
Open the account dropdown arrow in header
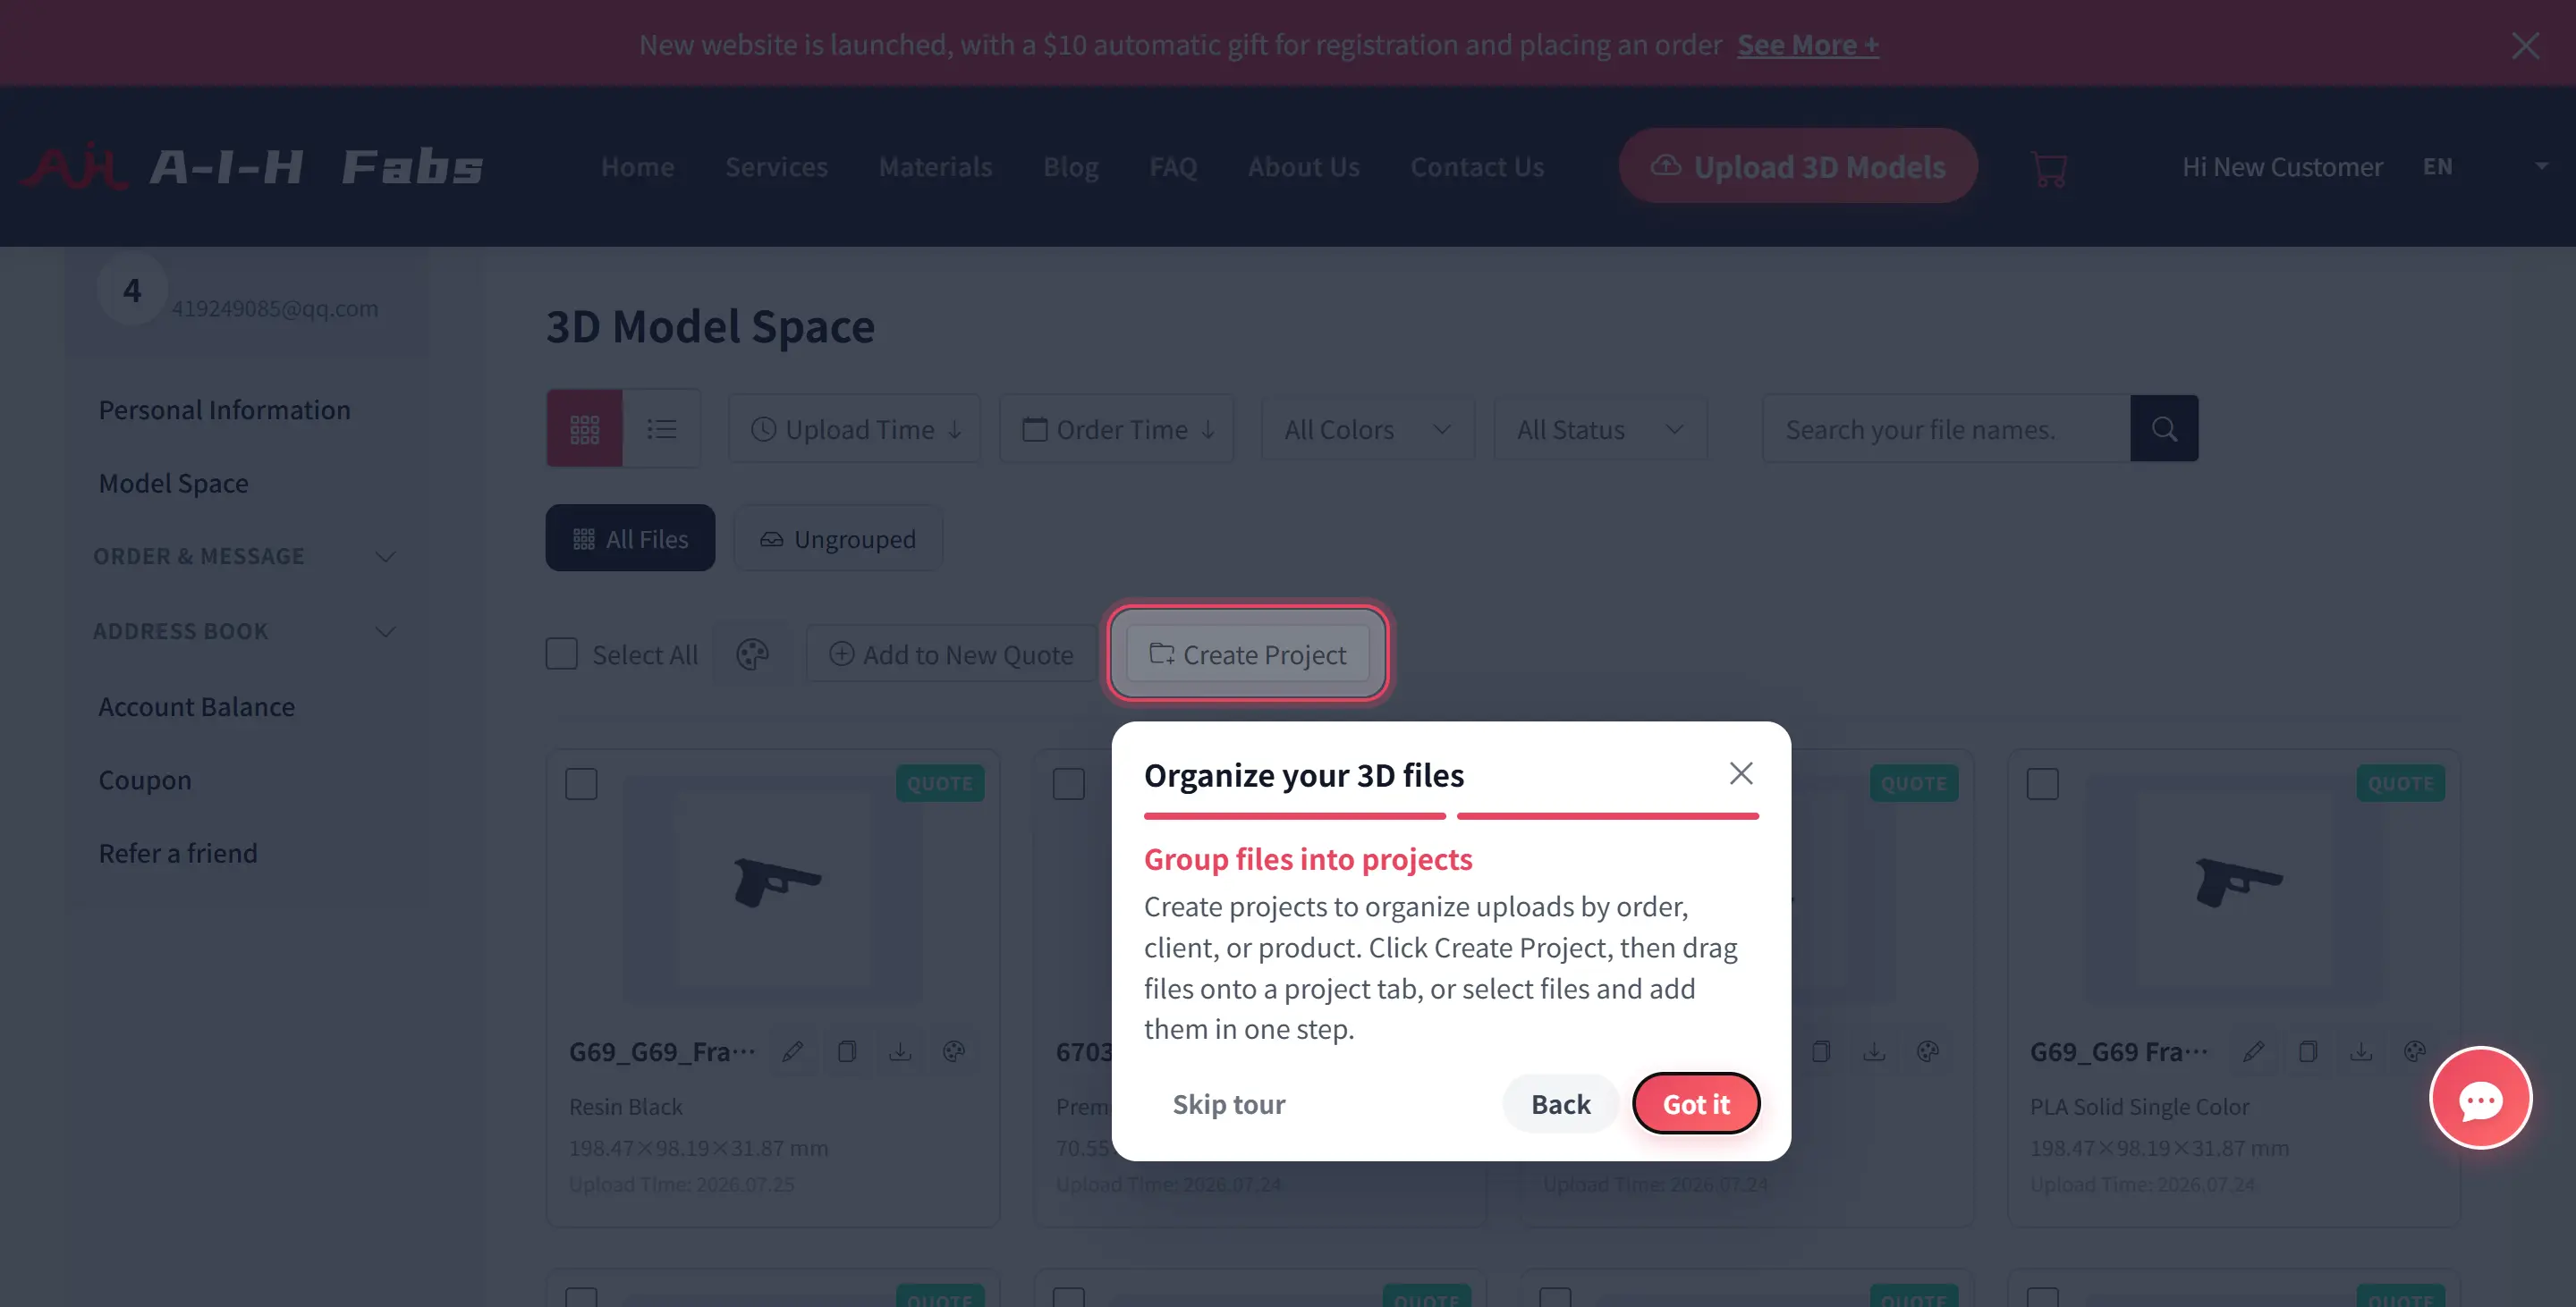pos(2541,166)
